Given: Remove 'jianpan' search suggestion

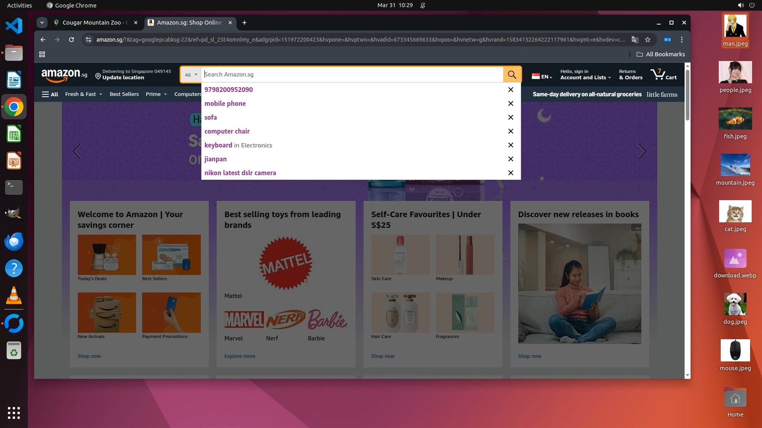Looking at the screenshot, I should (511, 159).
